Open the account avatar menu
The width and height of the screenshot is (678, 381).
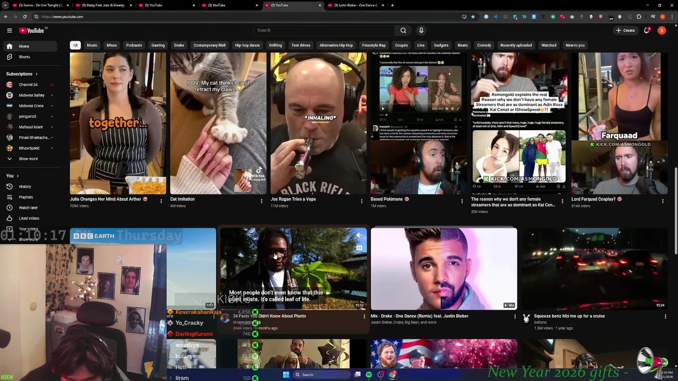point(662,30)
